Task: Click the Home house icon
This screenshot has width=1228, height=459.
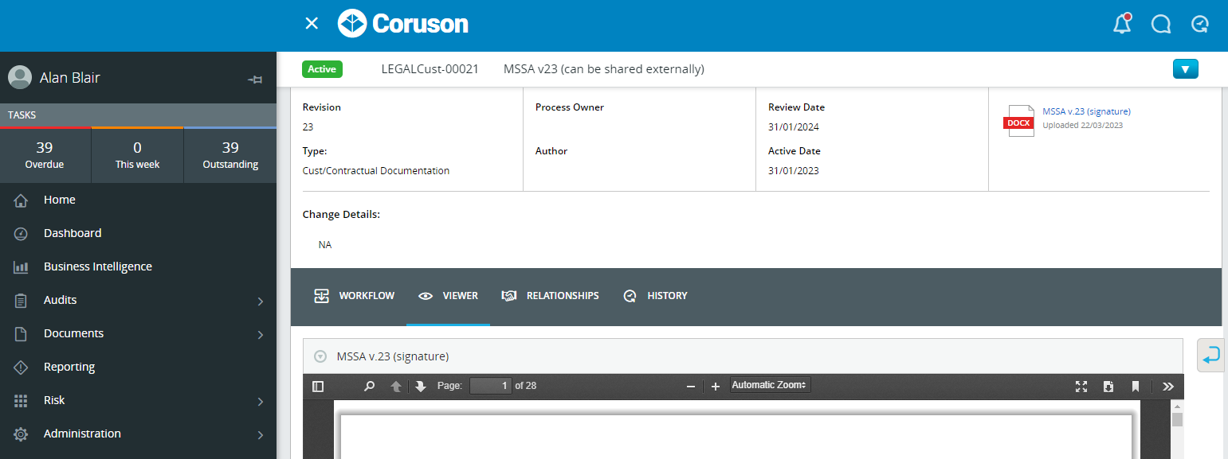Action: tap(22, 200)
